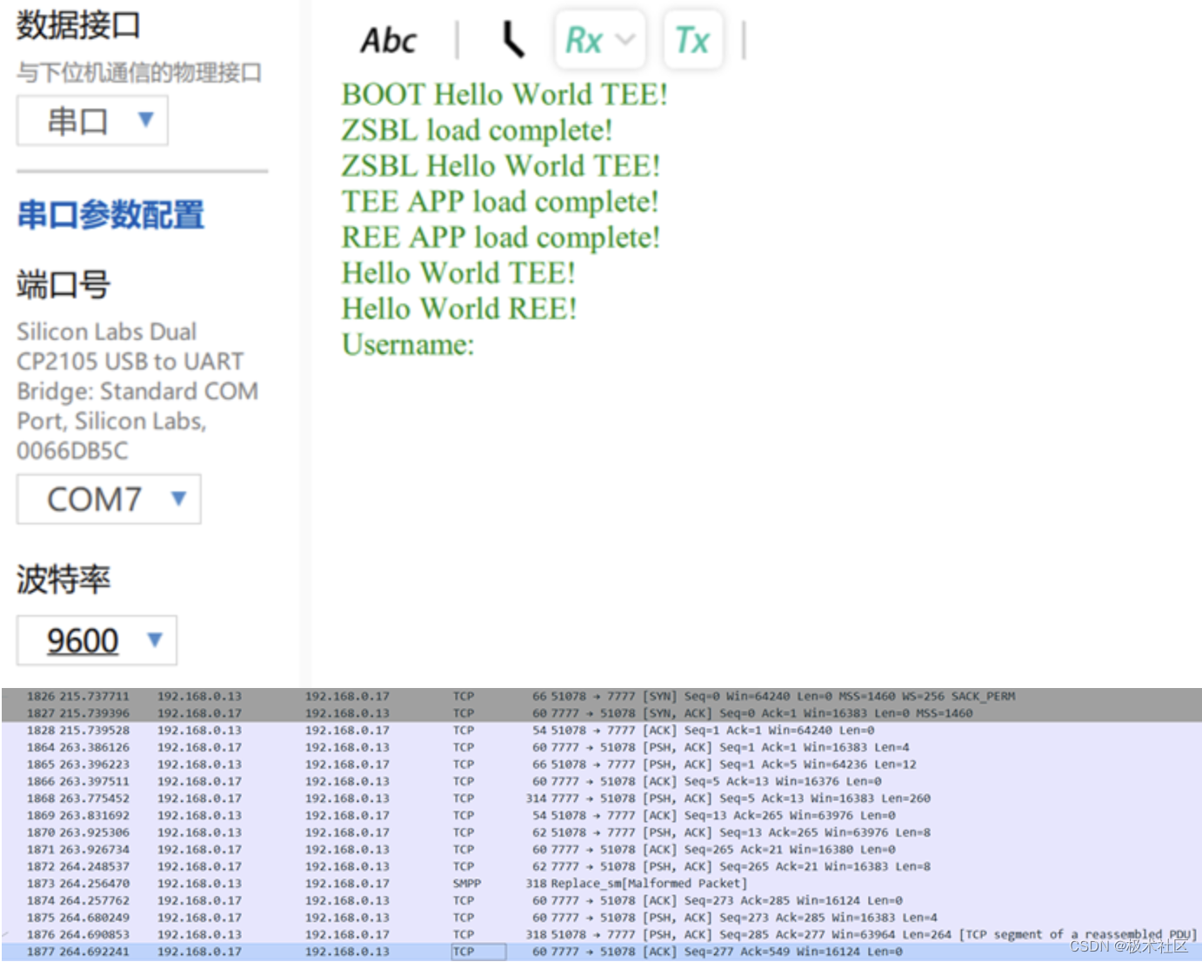The width and height of the screenshot is (1202, 962).
Task: Select packet 1871 row
Action: click(601, 849)
